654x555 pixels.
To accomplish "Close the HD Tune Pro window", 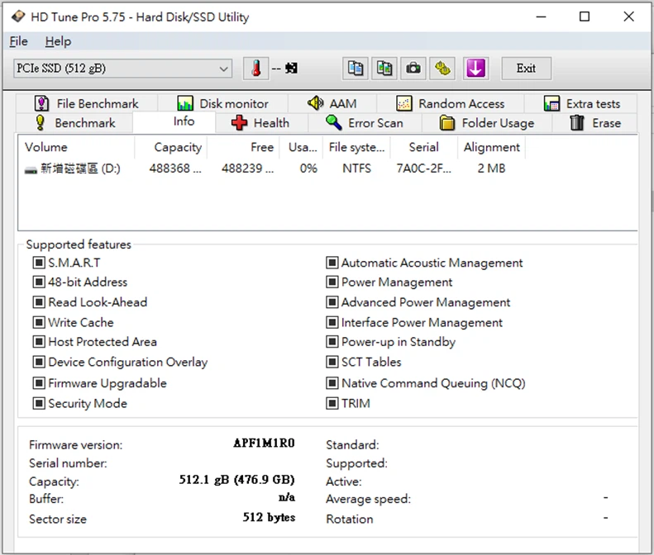I will click(628, 17).
